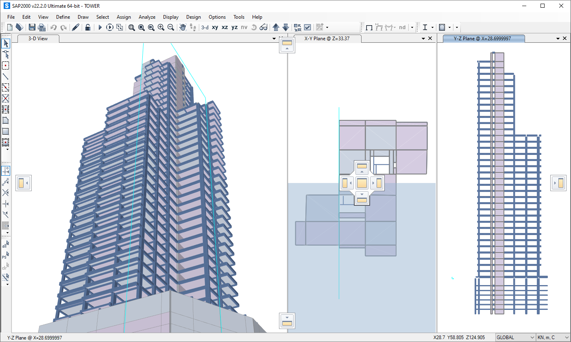Select the Pan hand tool
This screenshot has height=342, width=571.
[x=183, y=27]
